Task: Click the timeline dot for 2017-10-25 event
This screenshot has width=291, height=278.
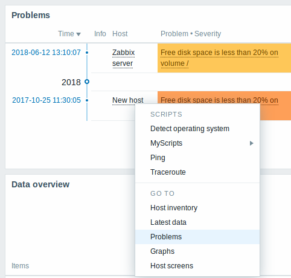Action: click(x=87, y=100)
